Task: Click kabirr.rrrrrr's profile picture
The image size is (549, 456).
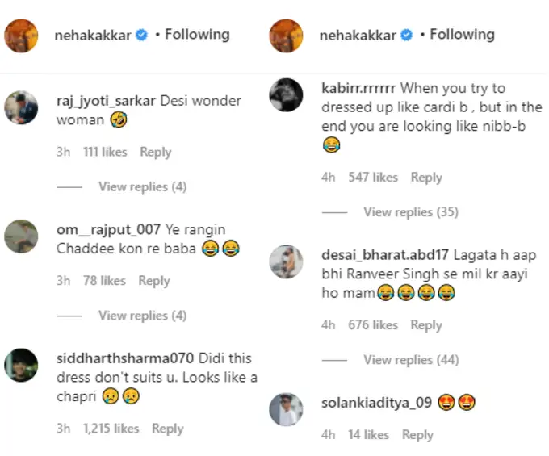Action: [x=286, y=93]
